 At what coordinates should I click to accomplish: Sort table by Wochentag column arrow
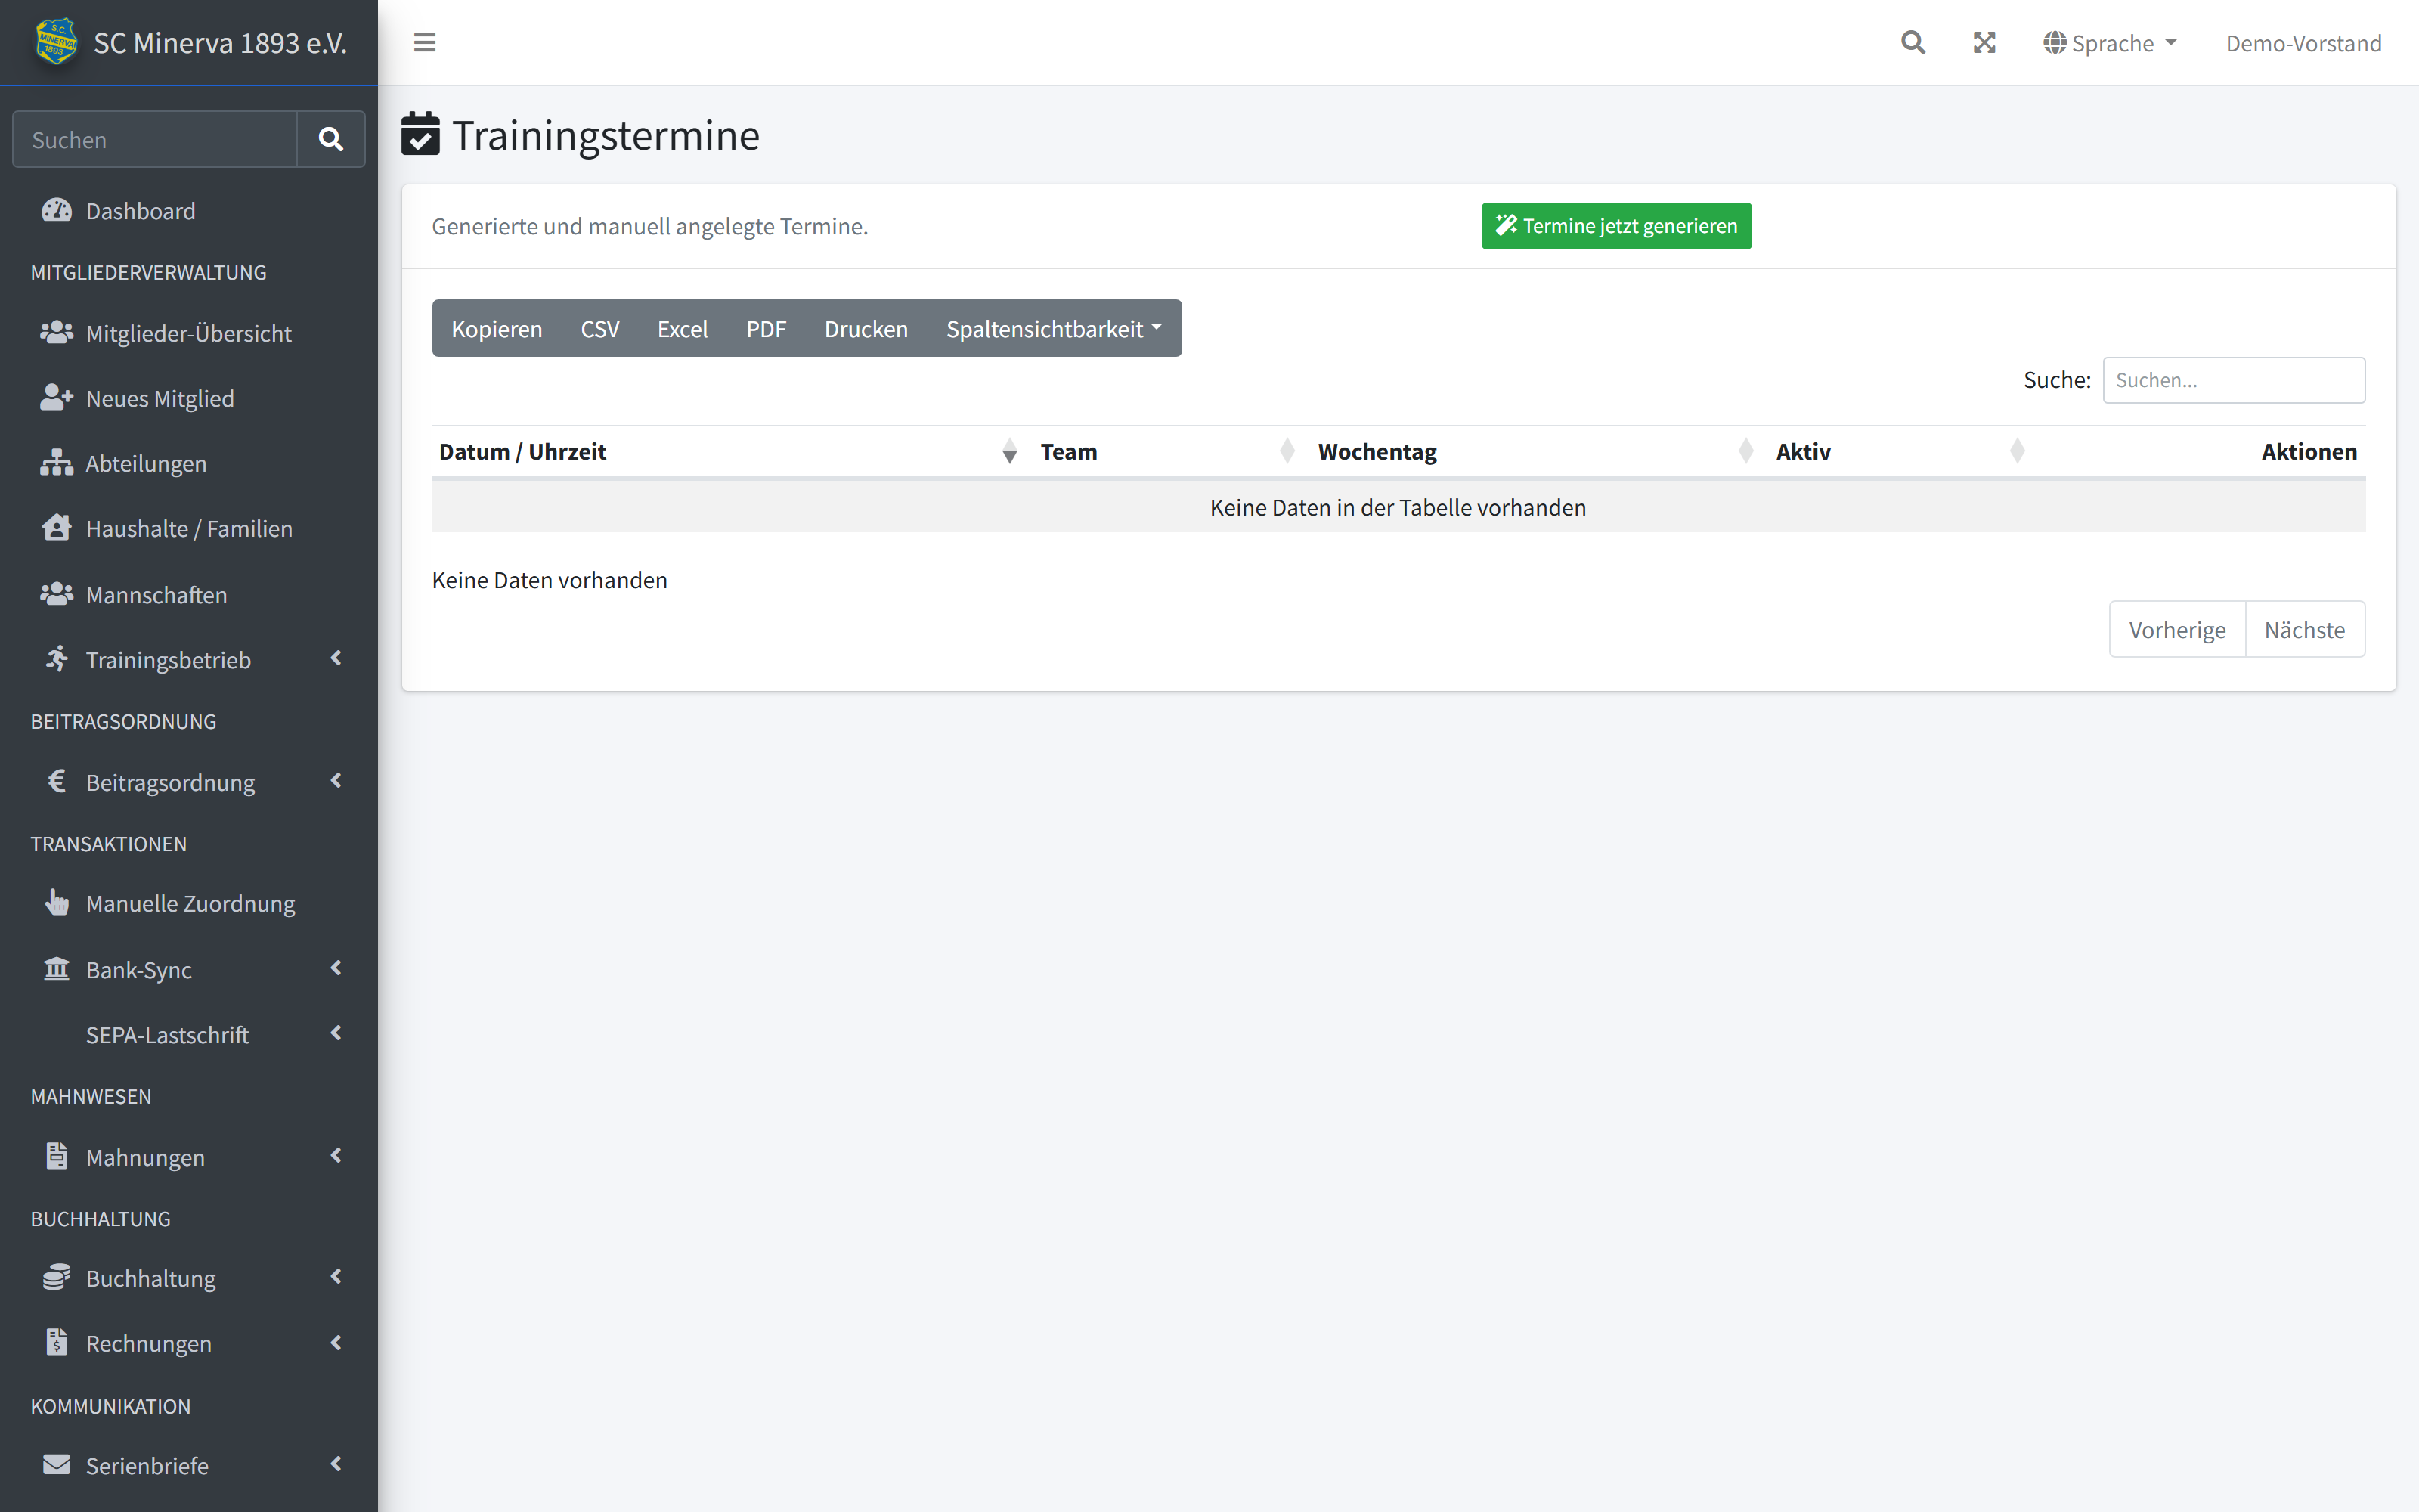(1746, 451)
